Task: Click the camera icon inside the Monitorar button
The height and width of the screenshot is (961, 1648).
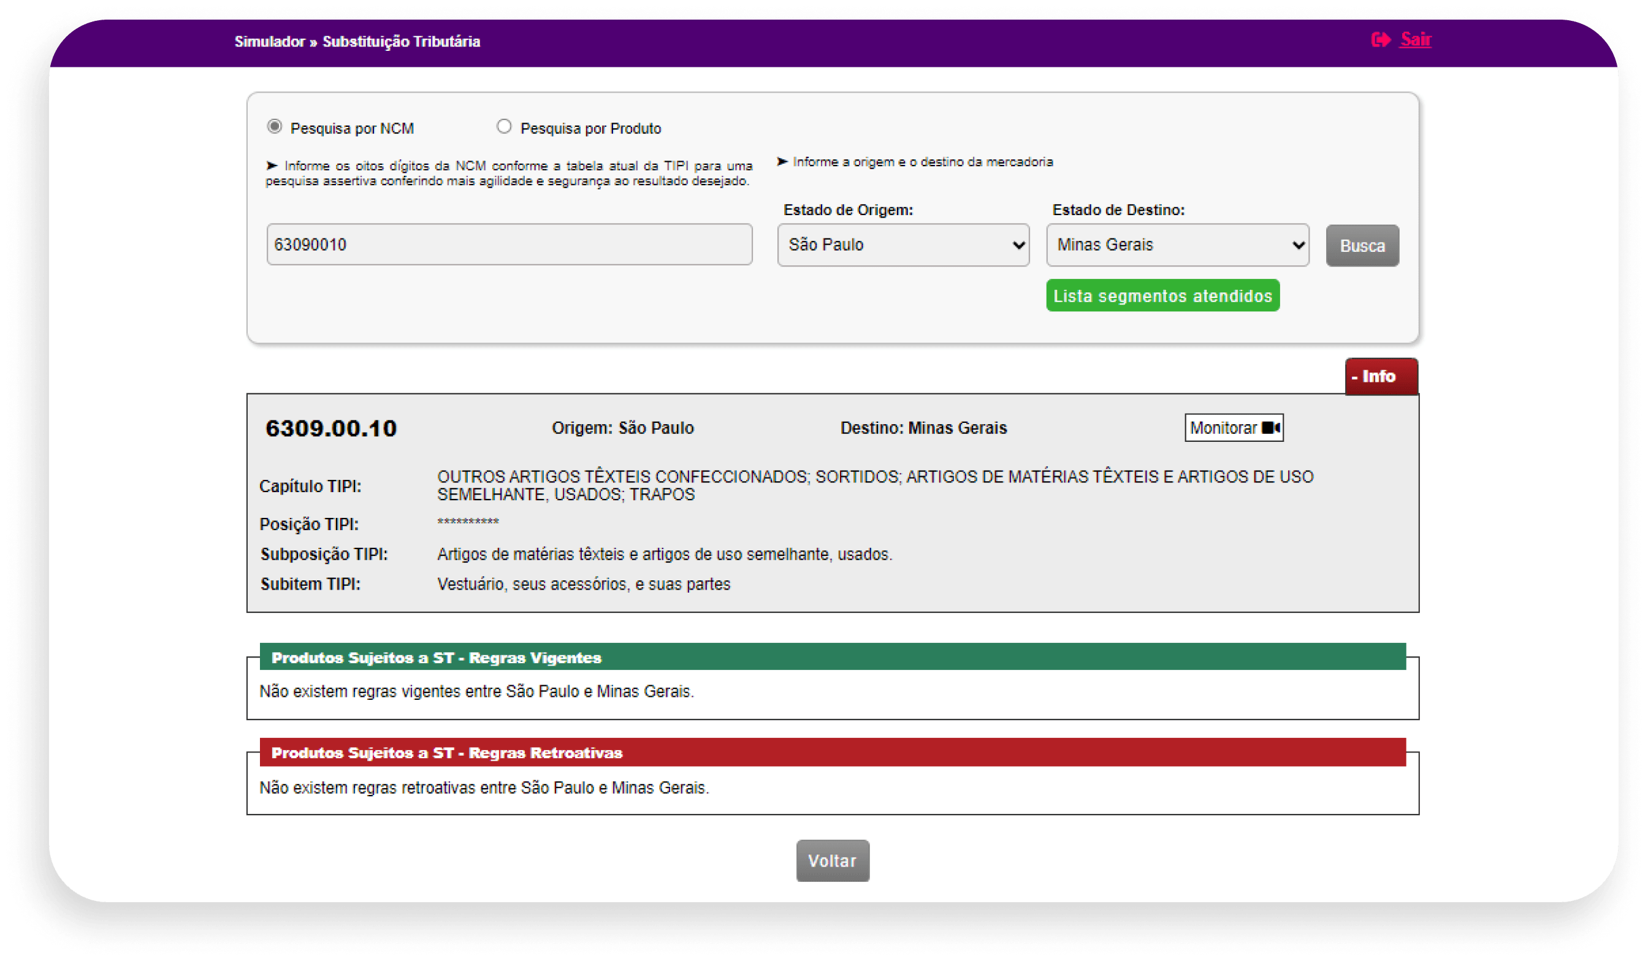Action: click(x=1272, y=428)
